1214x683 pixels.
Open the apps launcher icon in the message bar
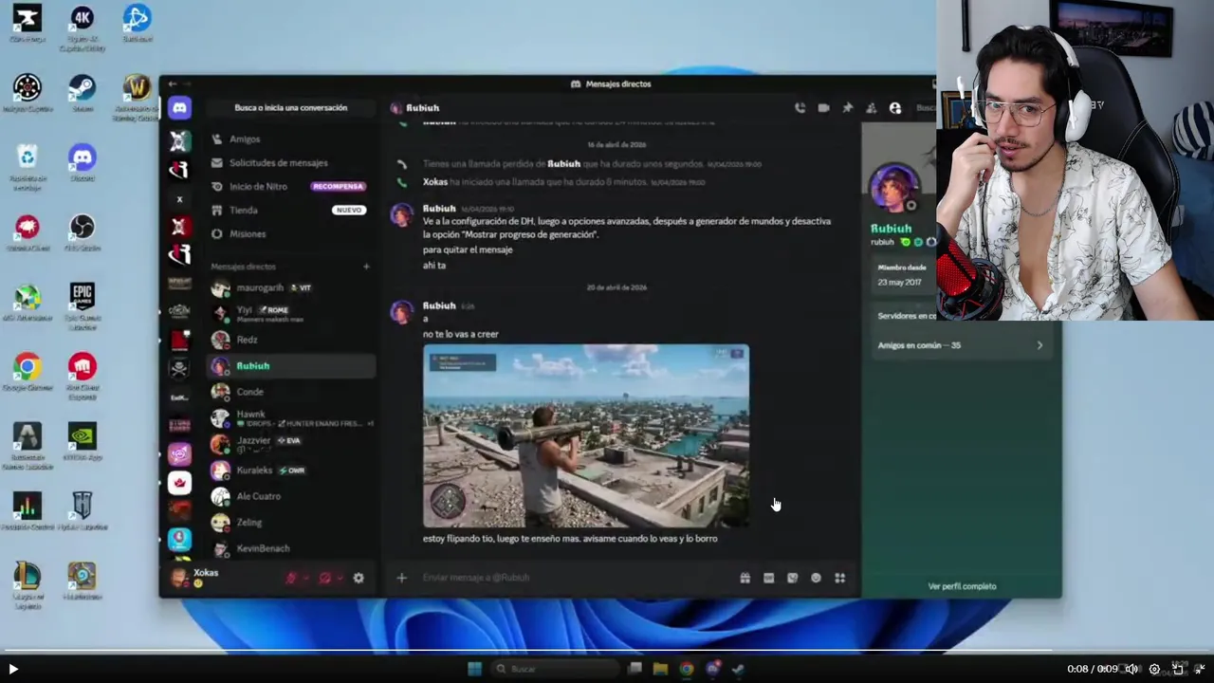(x=839, y=578)
